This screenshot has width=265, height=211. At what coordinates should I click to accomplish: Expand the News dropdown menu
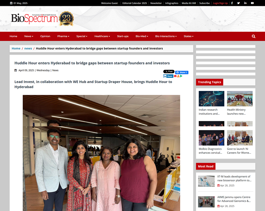[x=29, y=36]
